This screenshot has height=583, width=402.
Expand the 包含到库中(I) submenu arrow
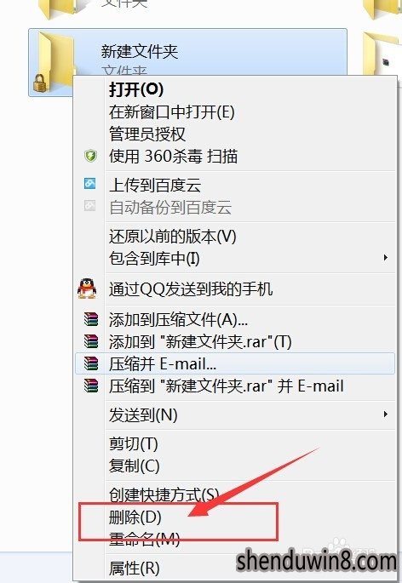tap(386, 258)
